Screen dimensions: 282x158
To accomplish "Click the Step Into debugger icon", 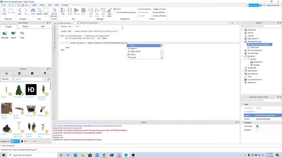I will click(x=91, y=11).
